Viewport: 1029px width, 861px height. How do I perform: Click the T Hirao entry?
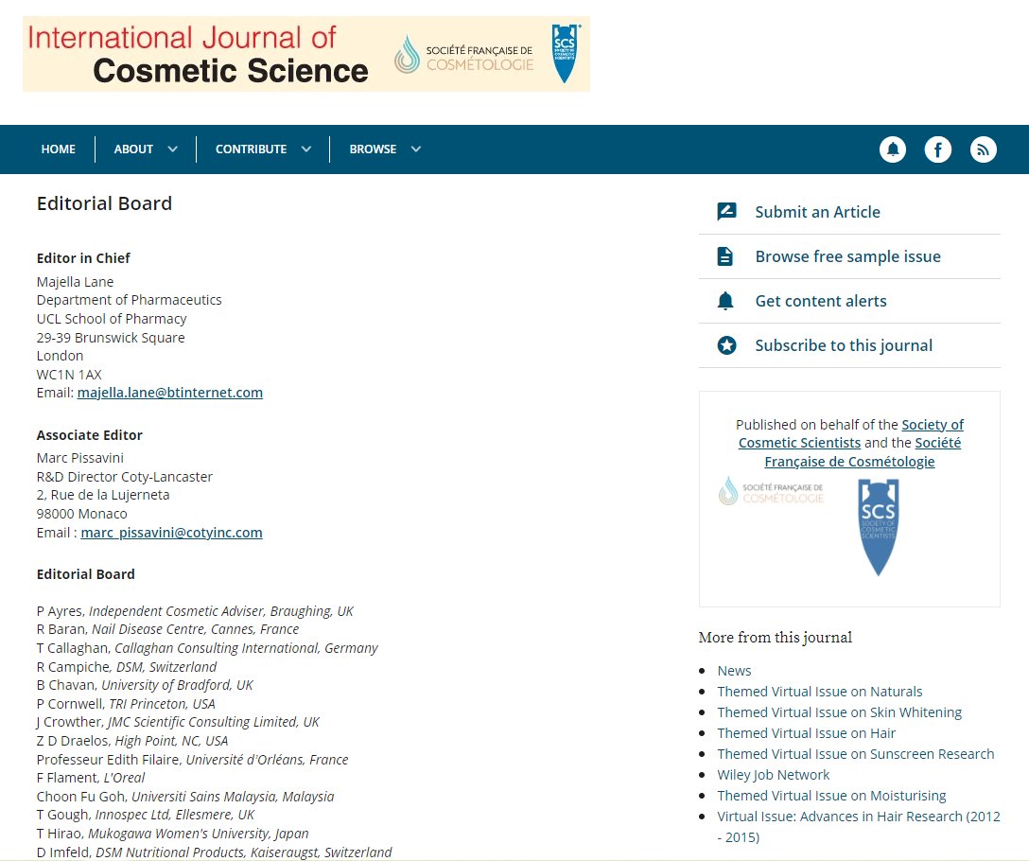(172, 834)
